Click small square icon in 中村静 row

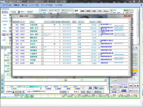click(42, 60)
